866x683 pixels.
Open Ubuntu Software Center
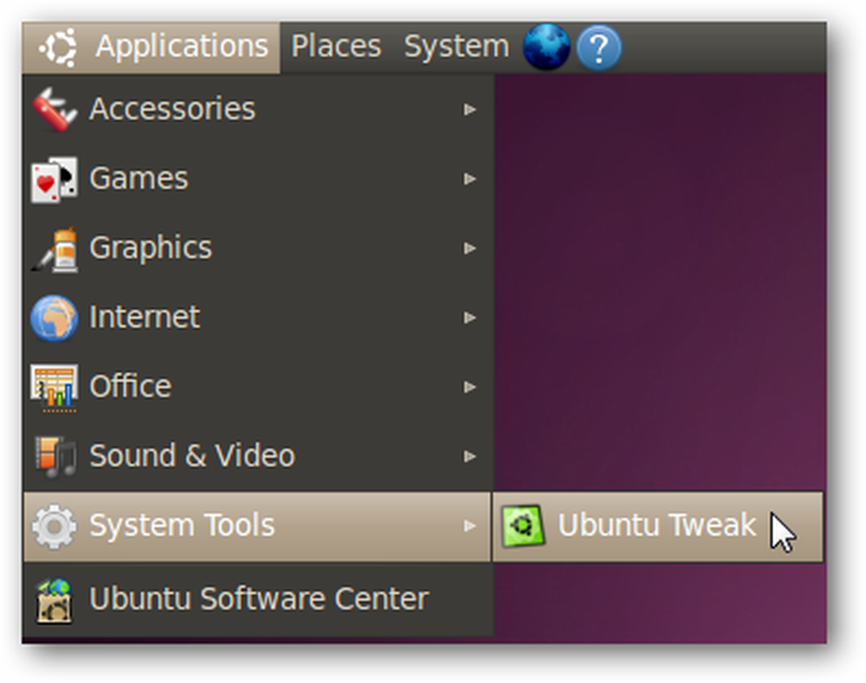tap(257, 600)
